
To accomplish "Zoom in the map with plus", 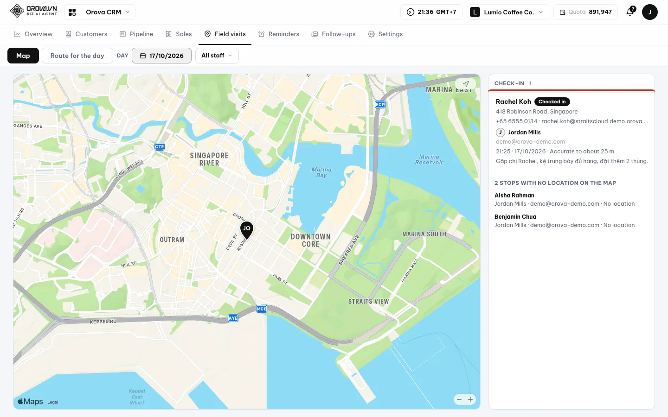I will pos(470,399).
